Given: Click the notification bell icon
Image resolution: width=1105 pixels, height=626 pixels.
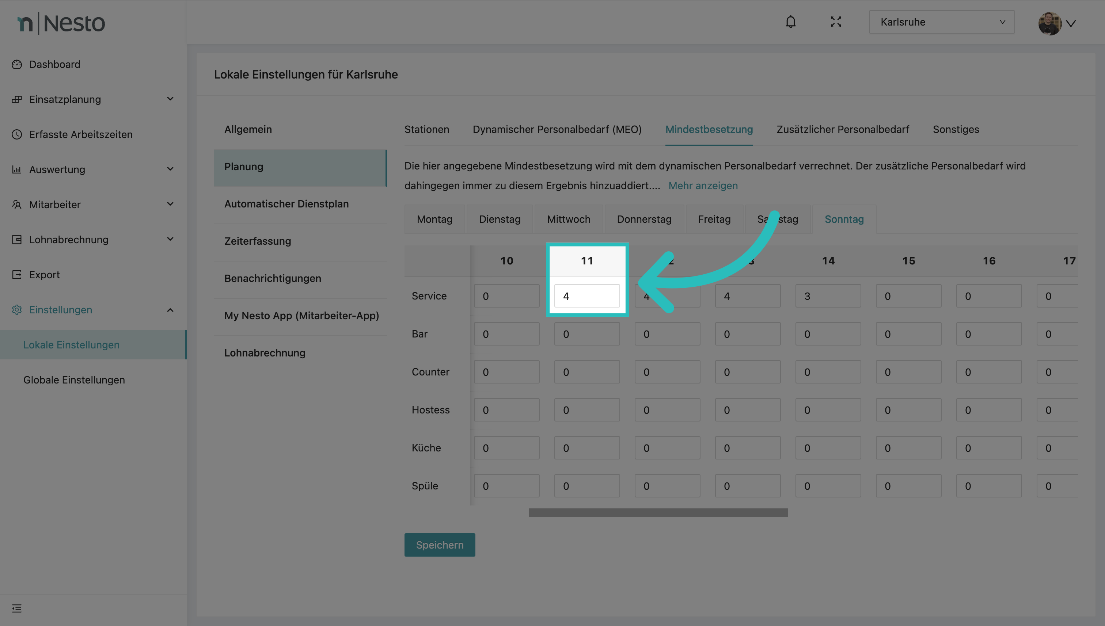Looking at the screenshot, I should [790, 22].
